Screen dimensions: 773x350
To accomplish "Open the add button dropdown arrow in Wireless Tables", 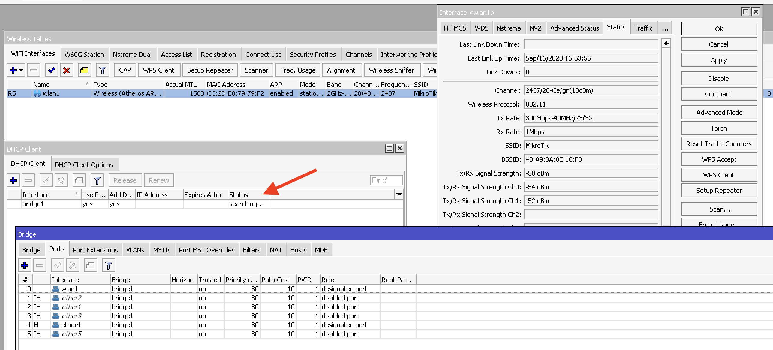I will 21,70.
